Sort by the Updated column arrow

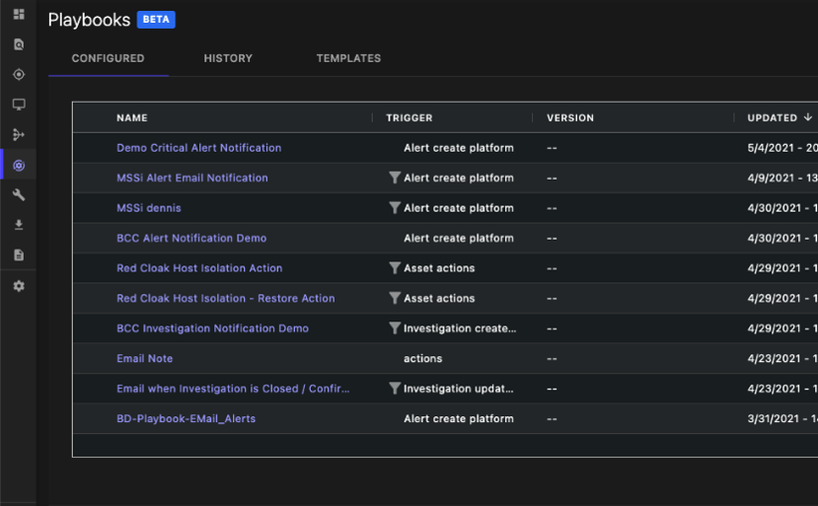click(808, 117)
